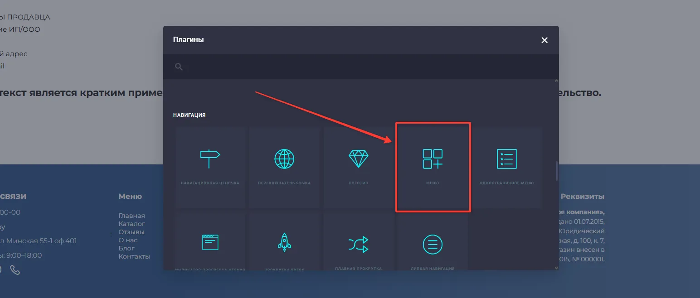The image size is (700, 298).
Task: Open the О нас footer link
Action: pos(128,240)
